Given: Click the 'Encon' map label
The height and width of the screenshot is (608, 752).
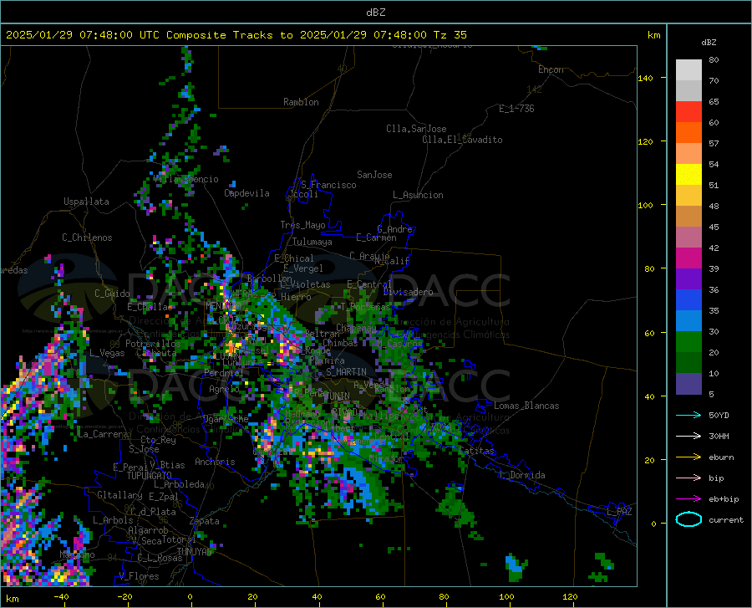Looking at the screenshot, I should (551, 69).
